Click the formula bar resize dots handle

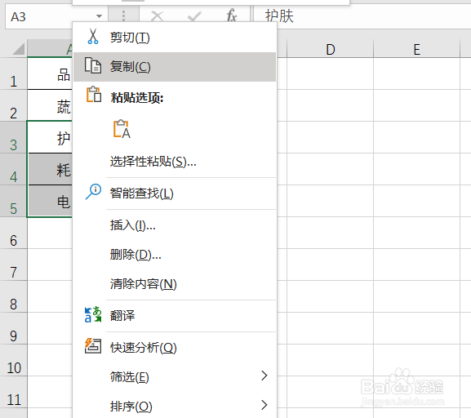pos(123,16)
